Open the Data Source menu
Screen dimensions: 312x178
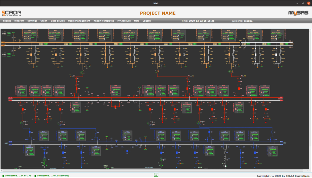(x=58, y=21)
